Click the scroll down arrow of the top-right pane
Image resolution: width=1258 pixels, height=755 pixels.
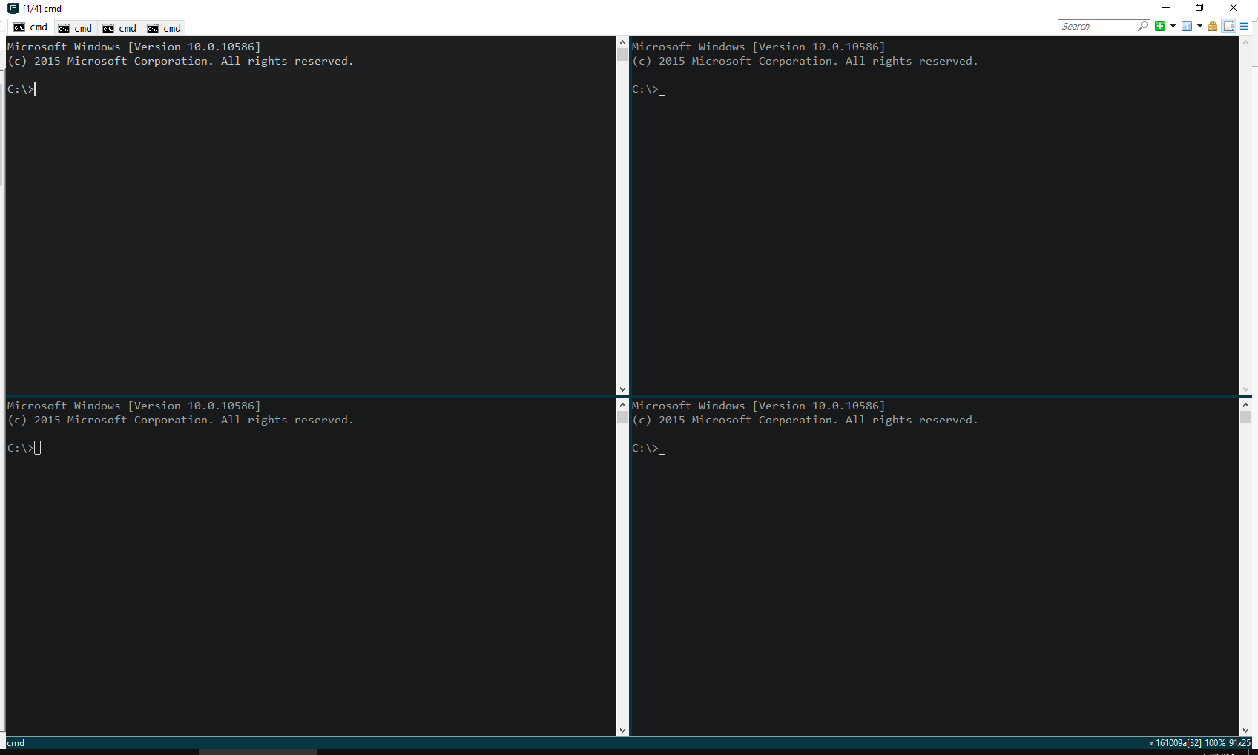coord(1245,389)
